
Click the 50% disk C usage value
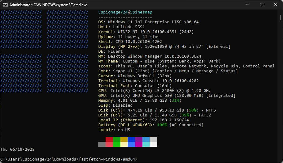(x=193, y=110)
